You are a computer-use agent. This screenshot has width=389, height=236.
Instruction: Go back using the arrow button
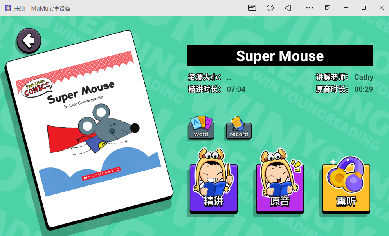(29, 40)
